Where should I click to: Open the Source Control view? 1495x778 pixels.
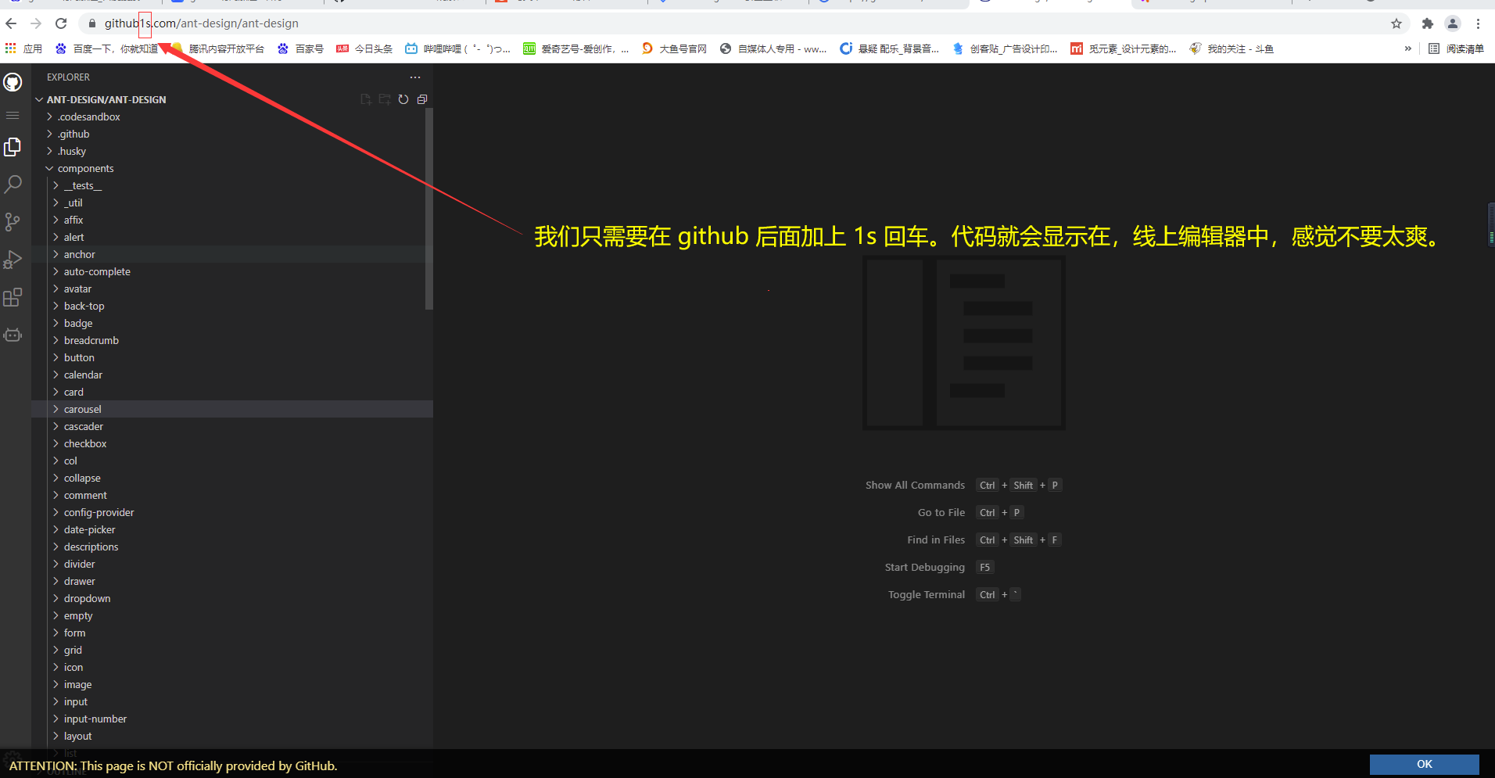click(x=13, y=222)
